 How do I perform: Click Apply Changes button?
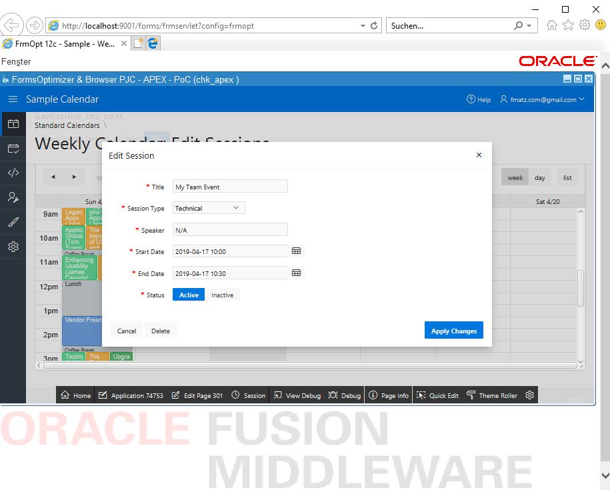point(453,331)
